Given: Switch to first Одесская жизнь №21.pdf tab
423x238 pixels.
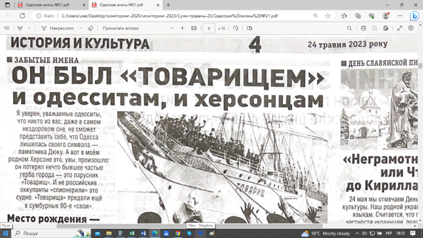Looking at the screenshot, I should [47, 5].
